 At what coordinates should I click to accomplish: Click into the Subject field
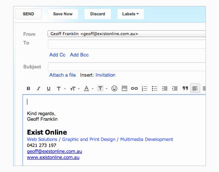tap(127, 67)
